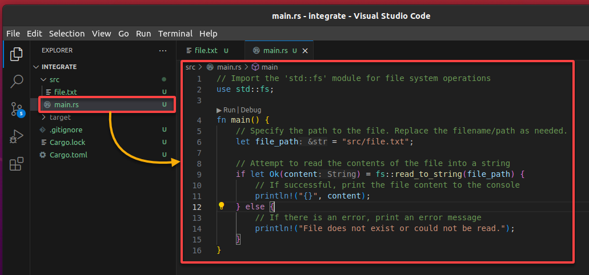
Task: Click the else keyword on line 12
Action: (255, 207)
